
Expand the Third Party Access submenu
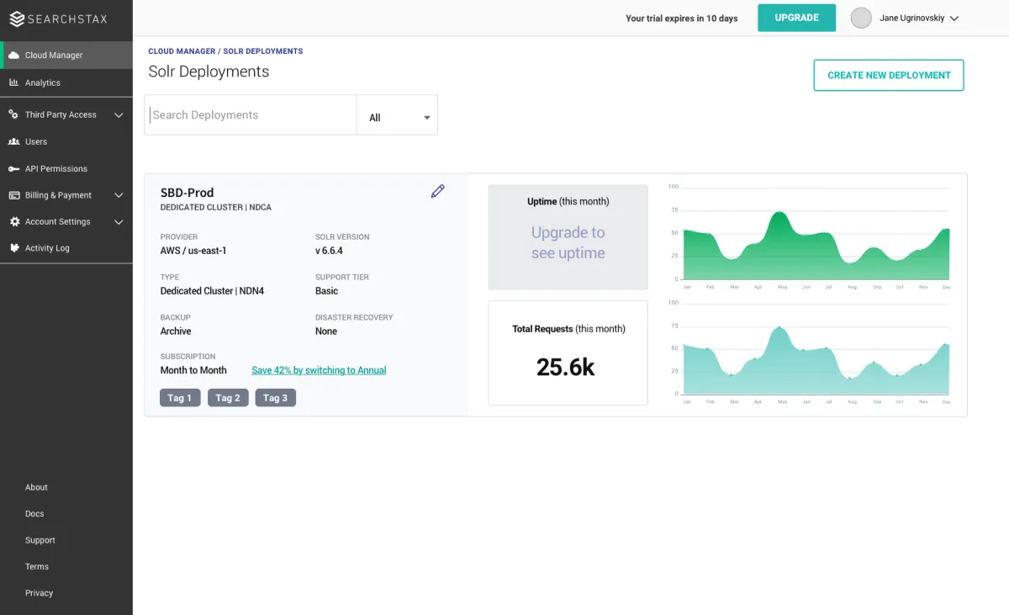(119, 115)
